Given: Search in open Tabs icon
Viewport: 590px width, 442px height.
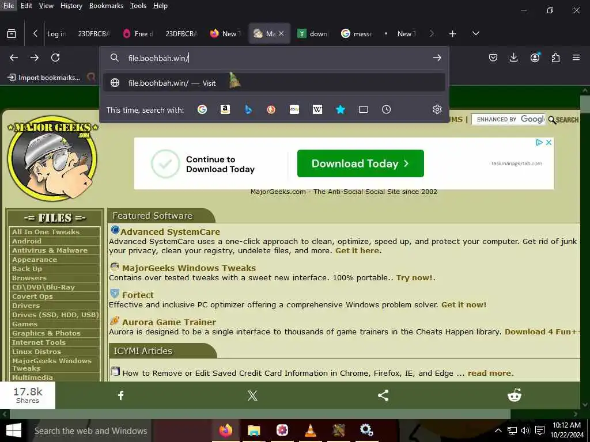Looking at the screenshot, I should tap(364, 109).
